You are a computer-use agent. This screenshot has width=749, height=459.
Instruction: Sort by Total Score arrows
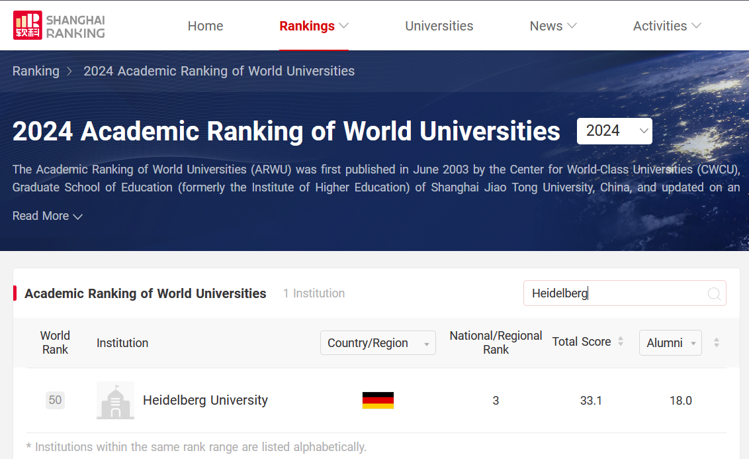pyautogui.click(x=621, y=341)
